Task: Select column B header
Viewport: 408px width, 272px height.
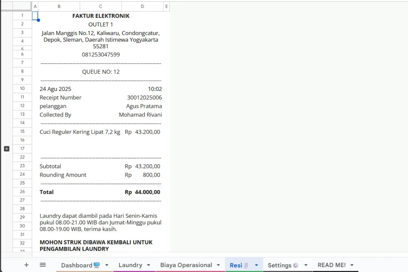Action: pos(59,6)
